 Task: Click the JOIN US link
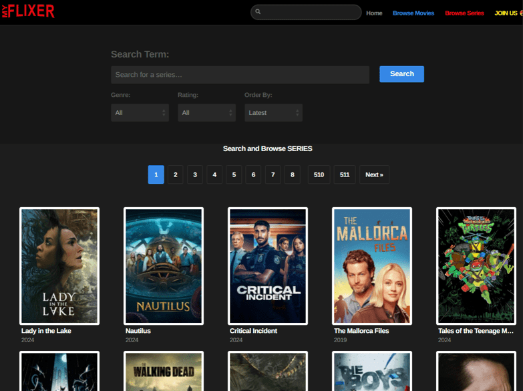[506, 13]
